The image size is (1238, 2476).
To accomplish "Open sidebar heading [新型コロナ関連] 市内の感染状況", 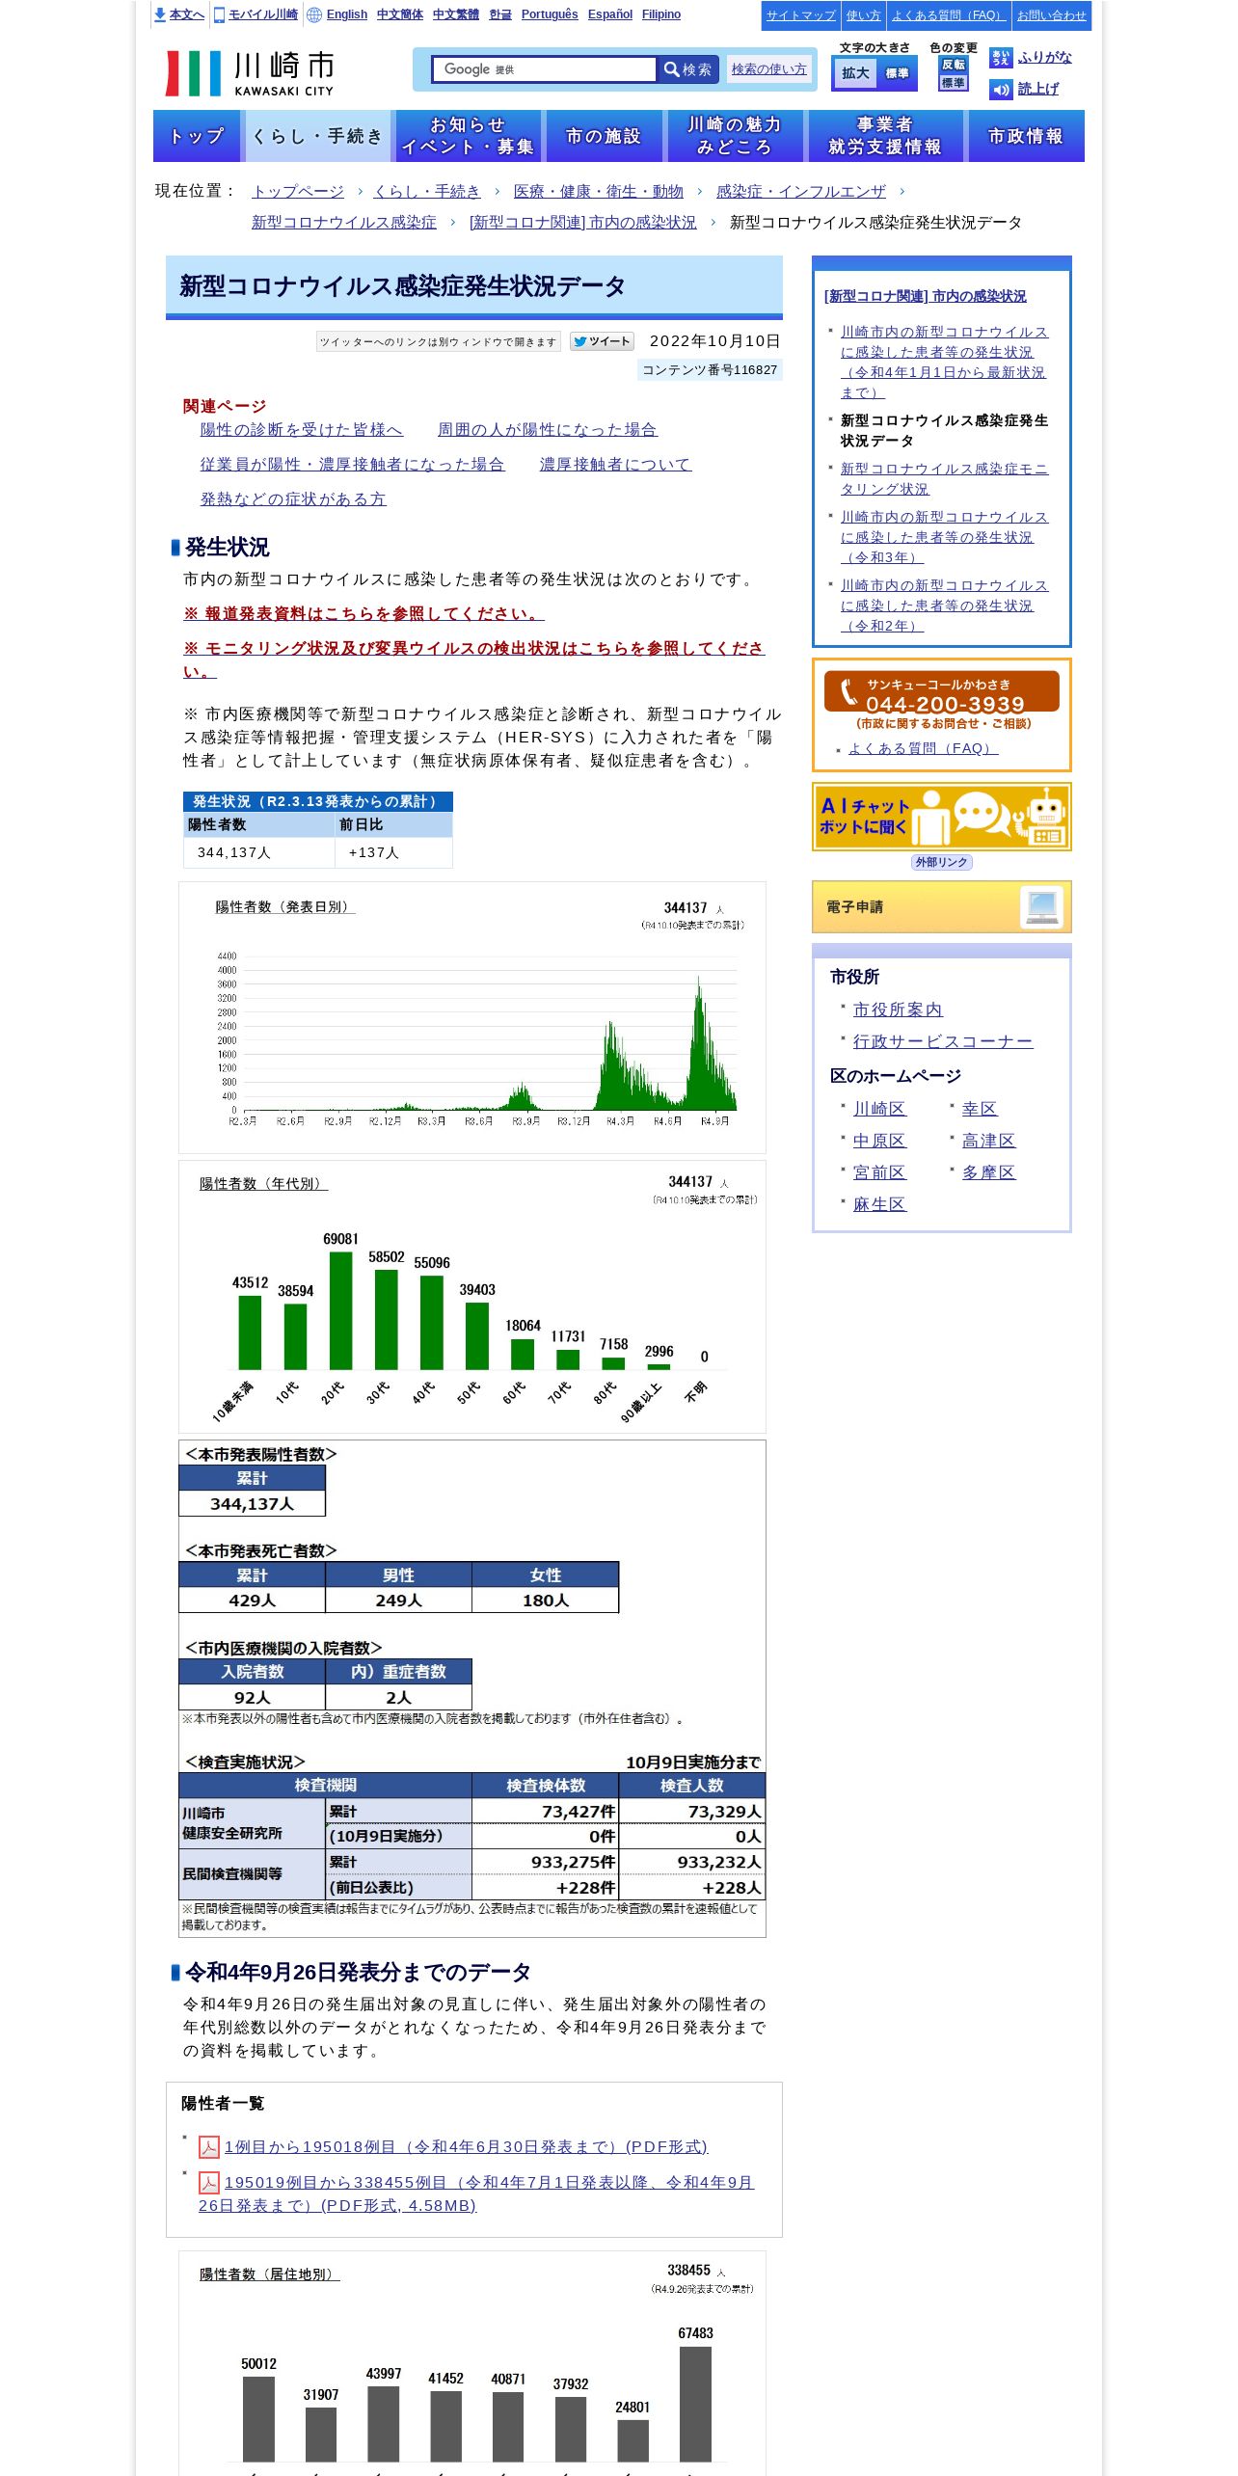I will [925, 296].
